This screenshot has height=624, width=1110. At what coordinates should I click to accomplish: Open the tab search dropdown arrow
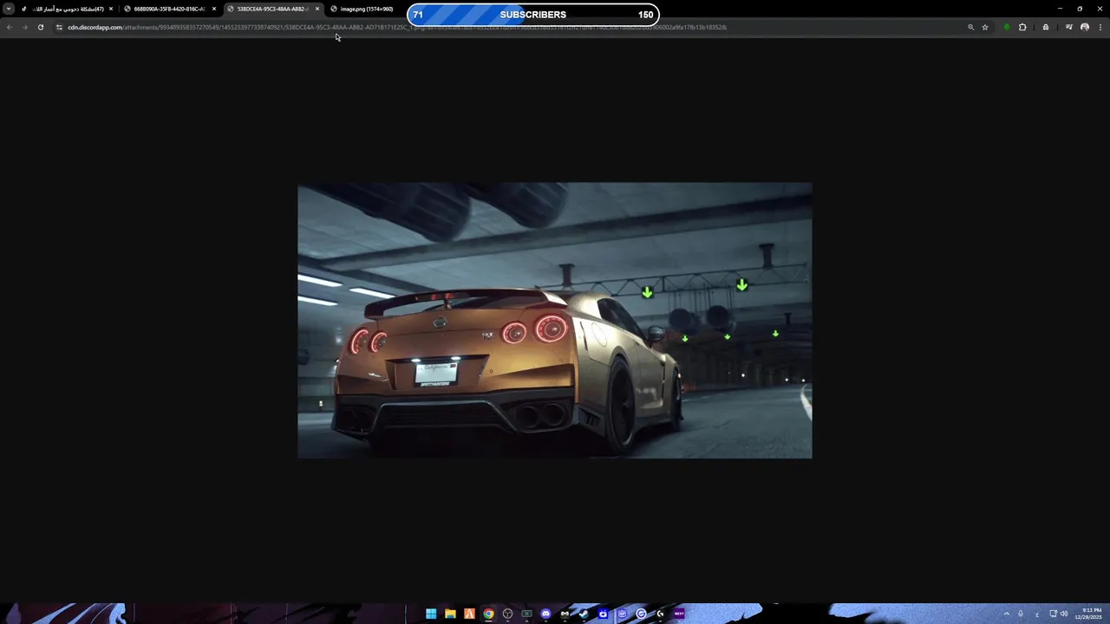tap(9, 9)
